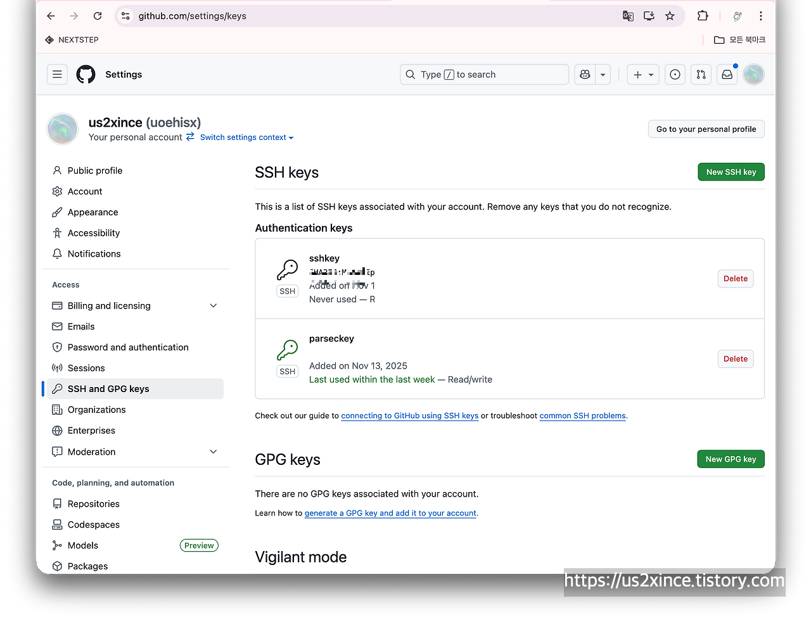Viewport: 811px width, 622px height.
Task: Click the address bar URL github.com/settings/keys
Action: pos(193,16)
